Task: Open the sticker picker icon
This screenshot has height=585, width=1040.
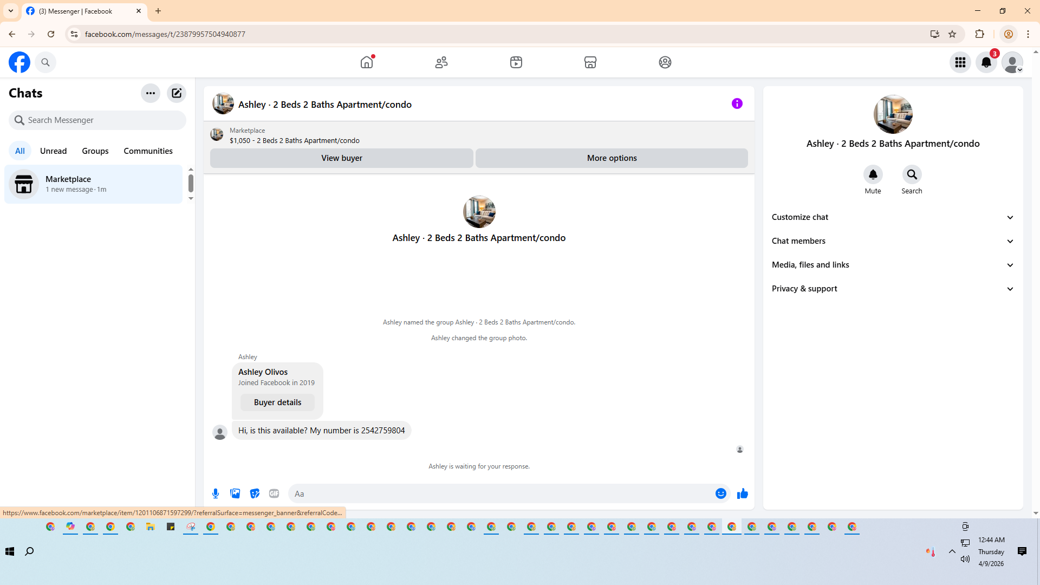Action: [255, 493]
